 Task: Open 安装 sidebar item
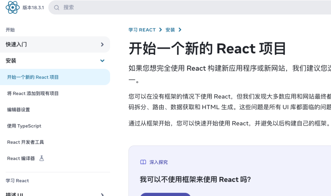55,61
